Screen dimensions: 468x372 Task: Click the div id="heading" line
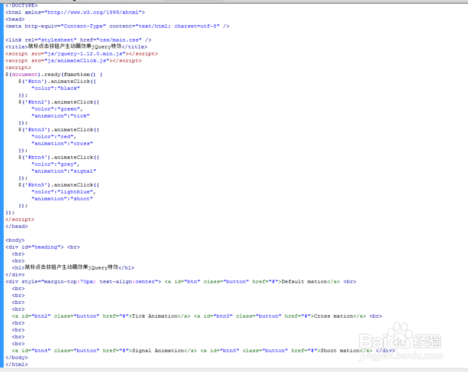tap(43, 247)
